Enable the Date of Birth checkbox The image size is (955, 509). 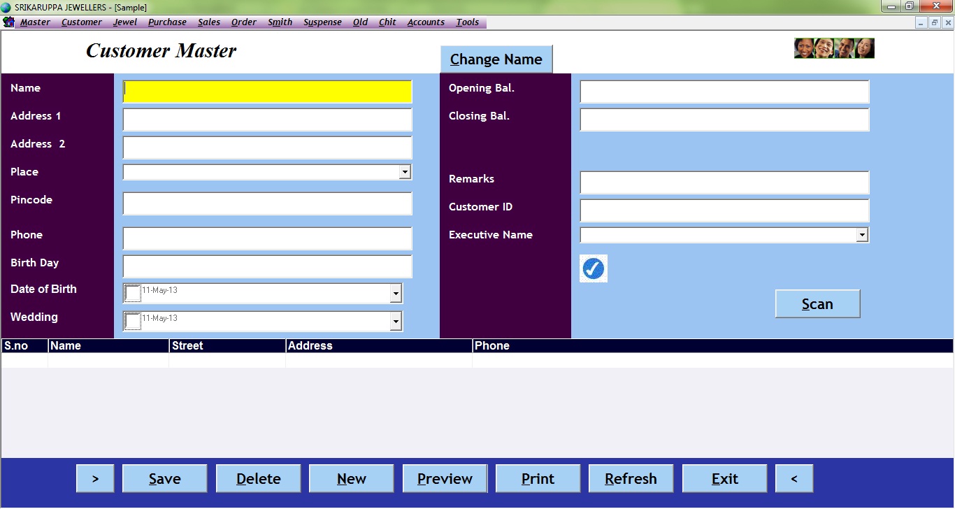coord(133,294)
